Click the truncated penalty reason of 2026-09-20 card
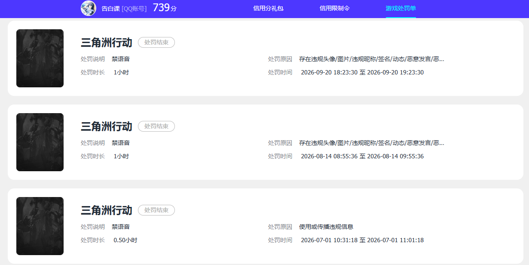The width and height of the screenshot is (529, 265). click(x=372, y=59)
